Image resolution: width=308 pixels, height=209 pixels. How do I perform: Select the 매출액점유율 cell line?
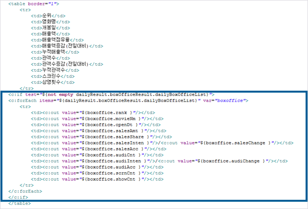pos(57,40)
